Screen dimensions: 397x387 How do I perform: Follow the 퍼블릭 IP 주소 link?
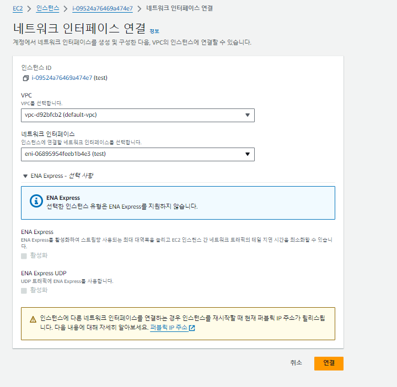pyautogui.click(x=168, y=328)
